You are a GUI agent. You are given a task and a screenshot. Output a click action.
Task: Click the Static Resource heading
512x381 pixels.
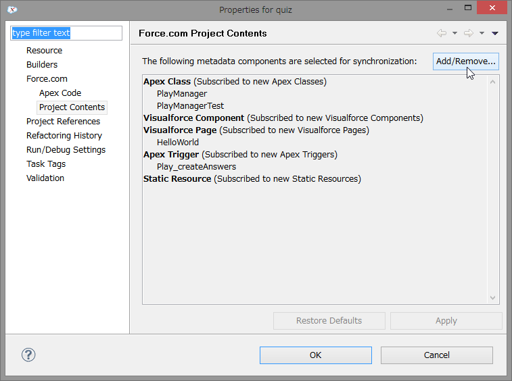tap(177, 179)
